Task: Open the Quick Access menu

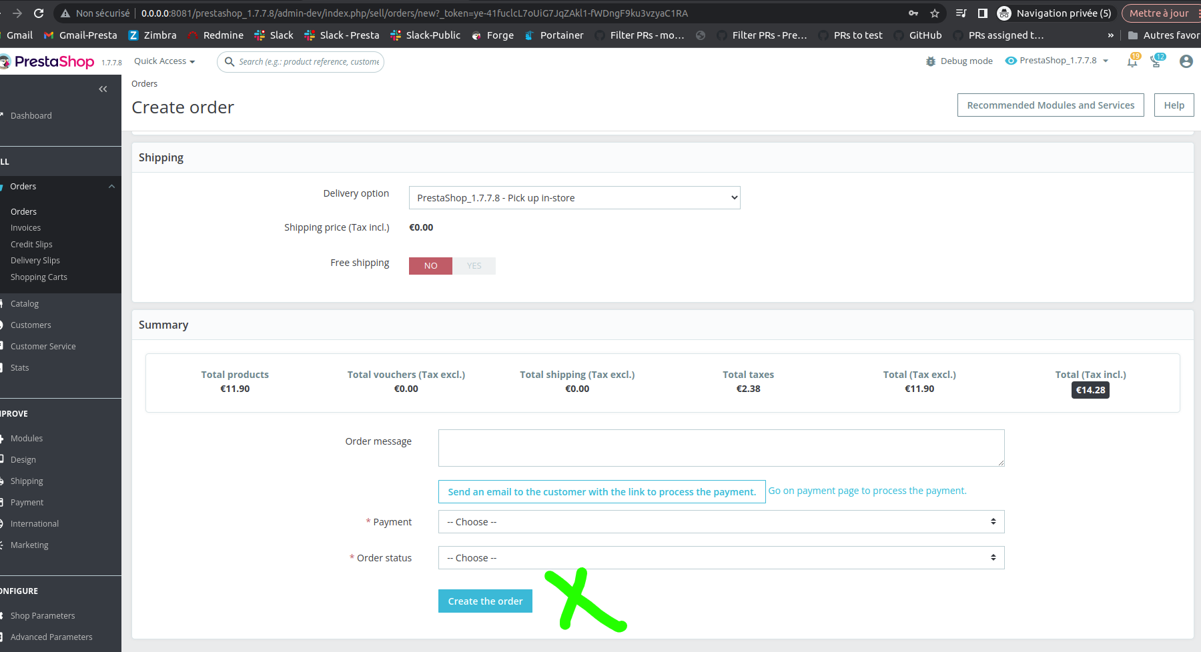Action: coord(164,61)
